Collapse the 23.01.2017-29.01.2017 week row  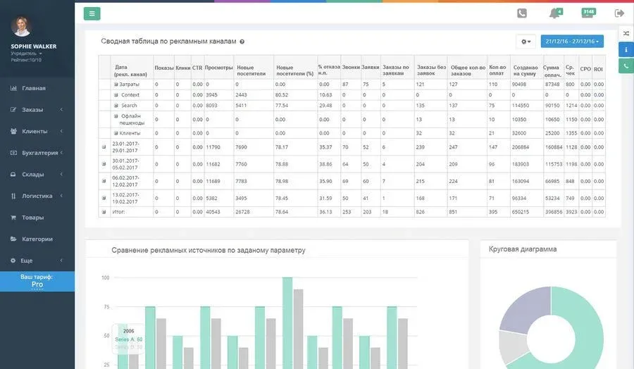coord(104,147)
